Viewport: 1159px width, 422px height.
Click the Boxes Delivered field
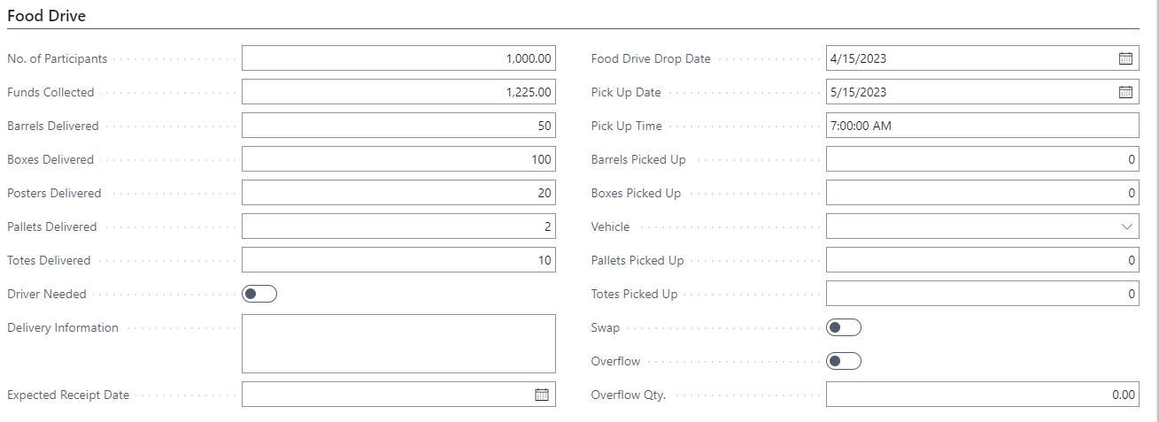[x=398, y=159]
